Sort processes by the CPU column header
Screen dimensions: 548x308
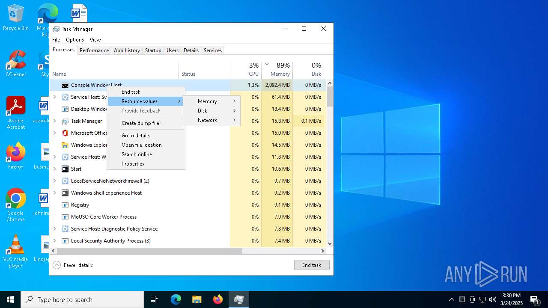[246, 70]
